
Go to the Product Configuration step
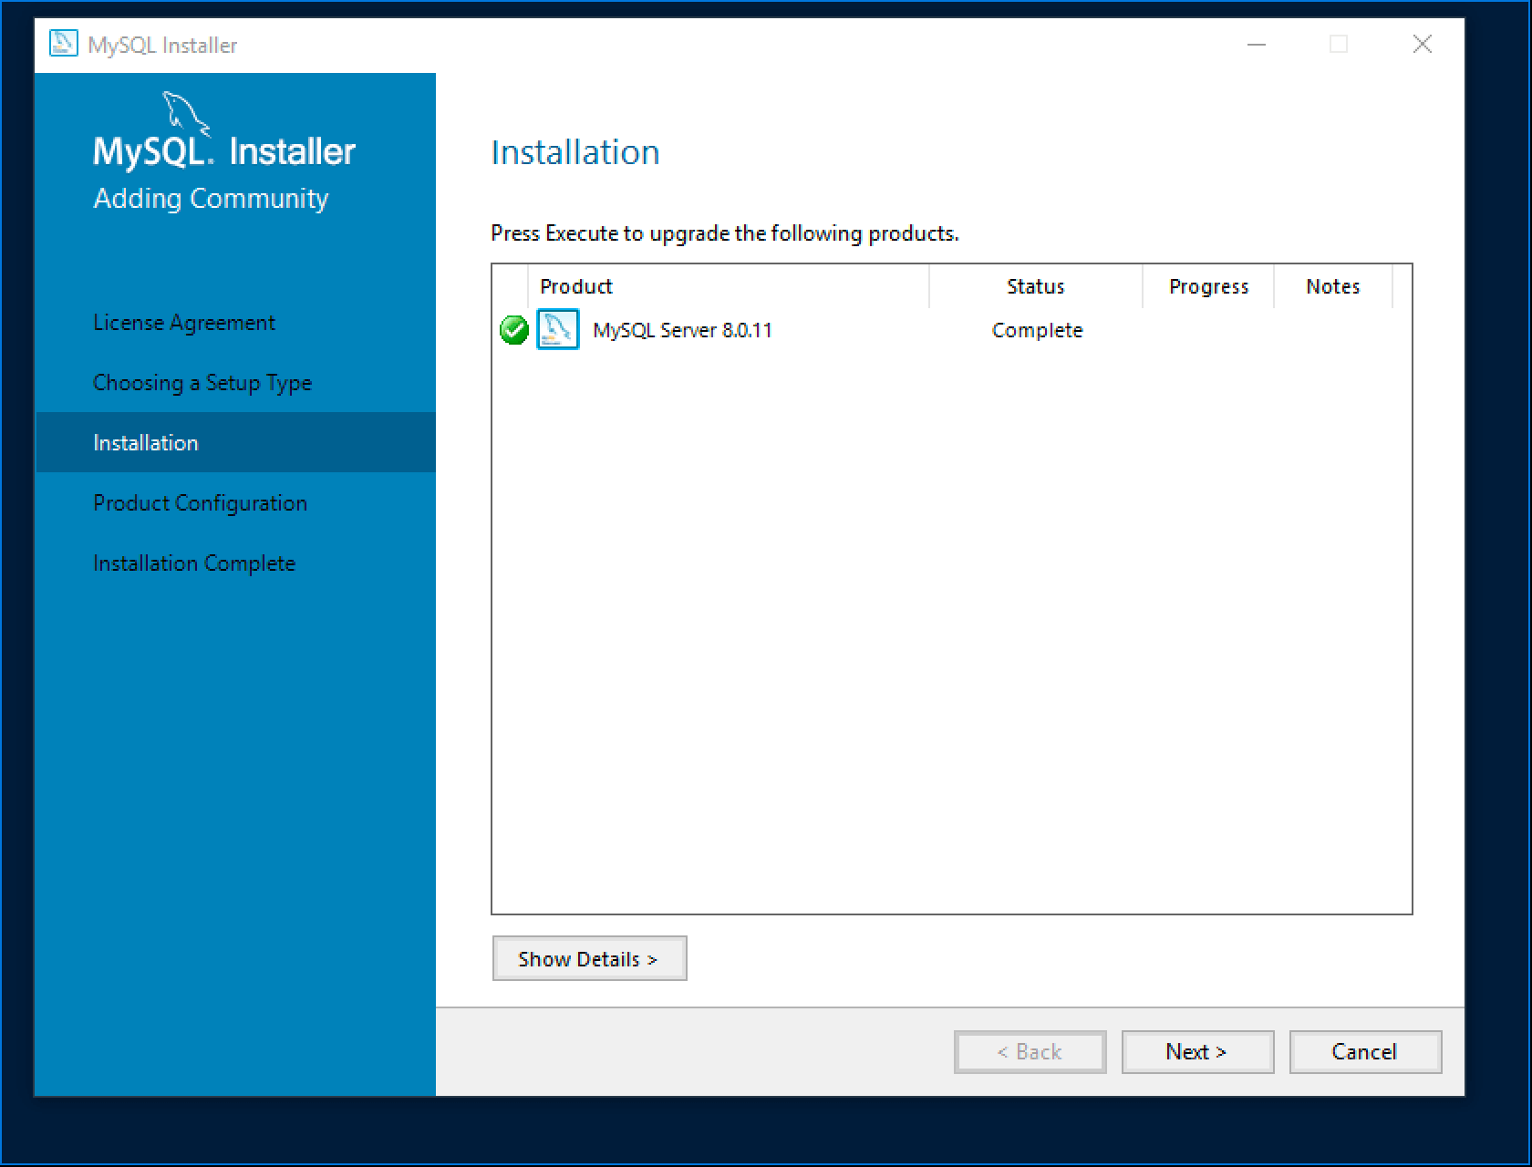point(200,503)
